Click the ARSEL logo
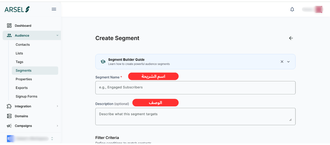Screen dimensions: 330x145 (17, 9)
